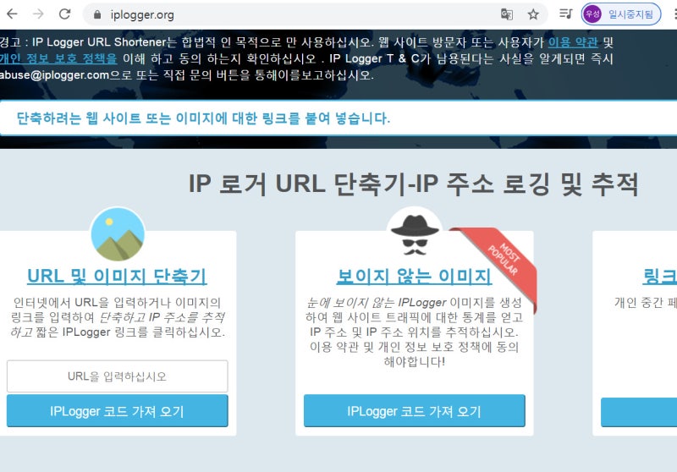
Task: Open the 일시중지됨 profile button
Action: 621,14
